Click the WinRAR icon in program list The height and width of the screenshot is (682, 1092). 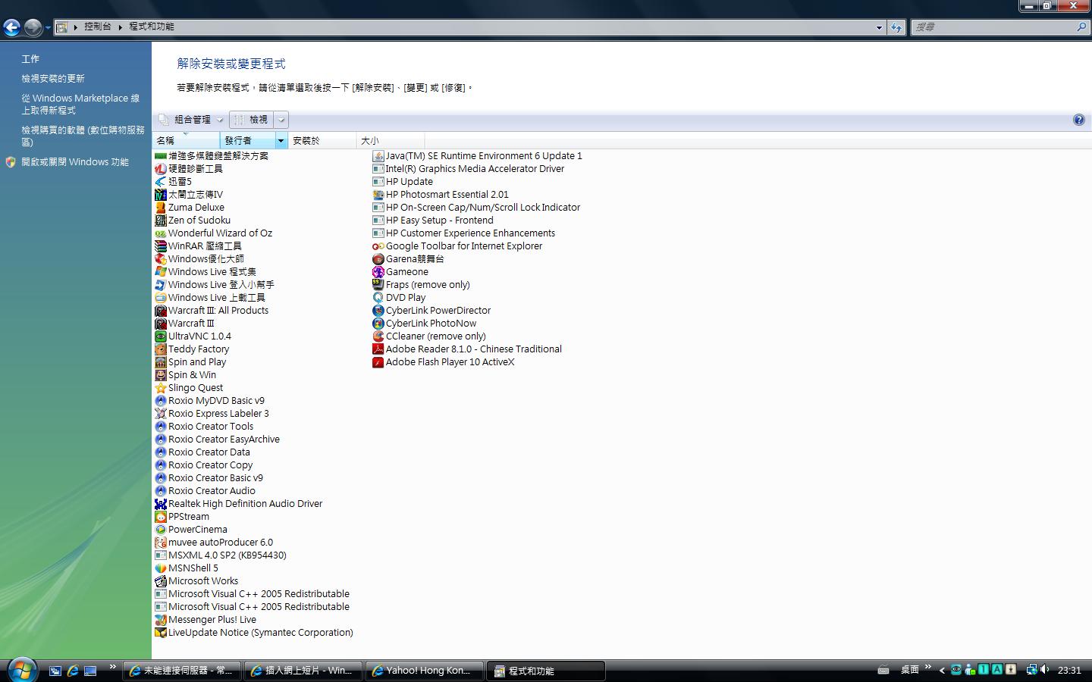161,246
